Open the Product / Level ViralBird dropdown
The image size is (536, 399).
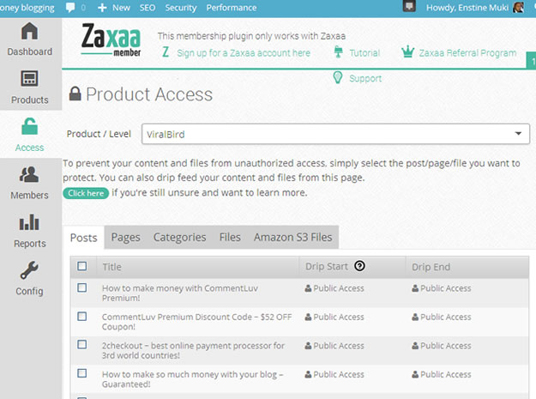click(x=335, y=134)
